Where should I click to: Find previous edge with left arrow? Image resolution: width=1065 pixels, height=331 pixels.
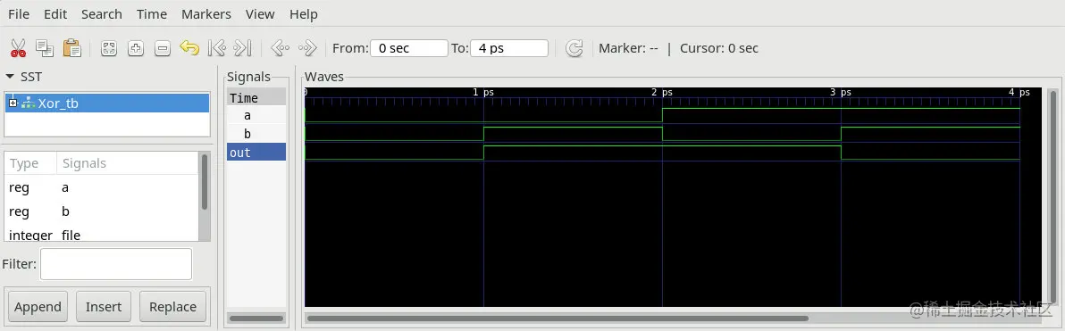tap(280, 48)
